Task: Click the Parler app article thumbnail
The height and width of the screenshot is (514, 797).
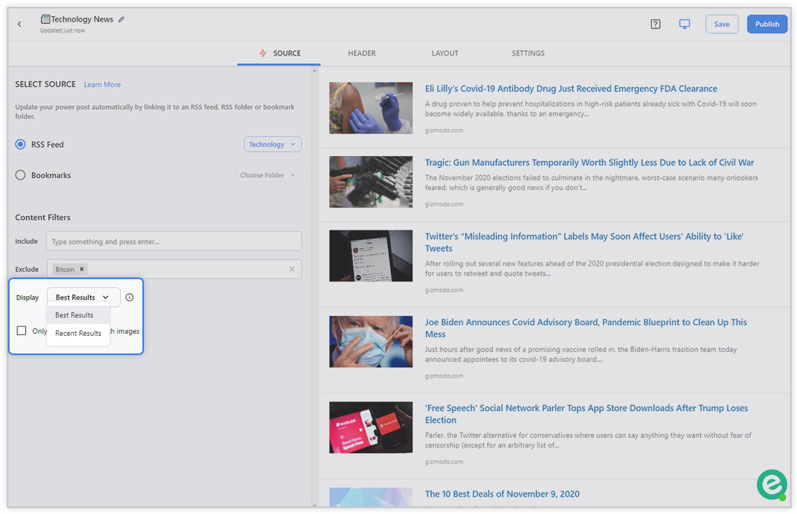Action: pyautogui.click(x=371, y=427)
